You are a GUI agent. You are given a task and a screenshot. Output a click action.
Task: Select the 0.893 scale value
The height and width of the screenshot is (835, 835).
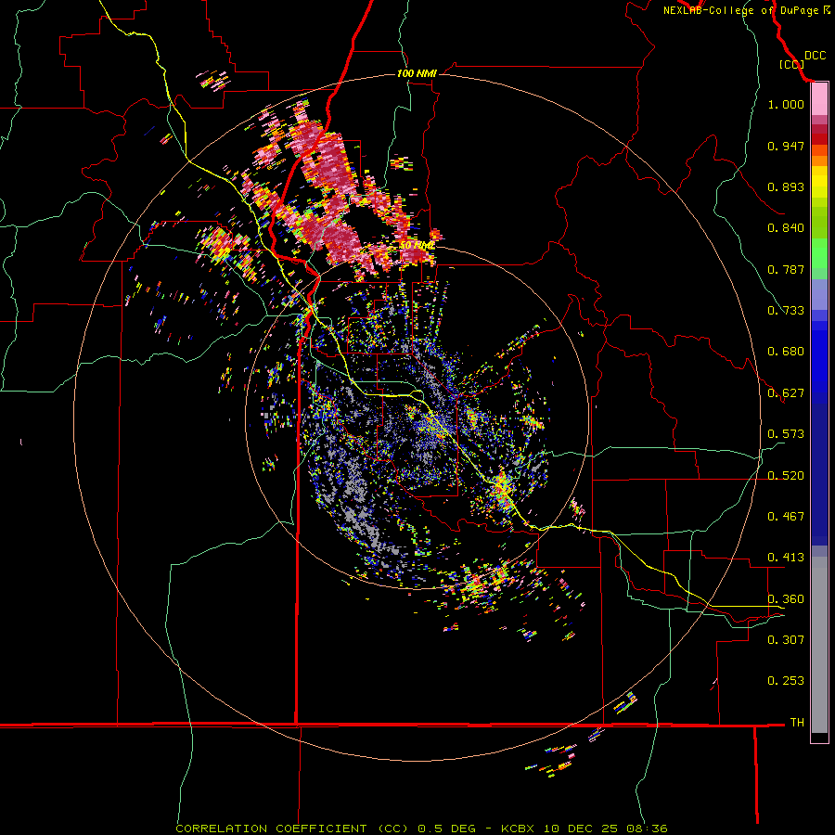point(786,186)
